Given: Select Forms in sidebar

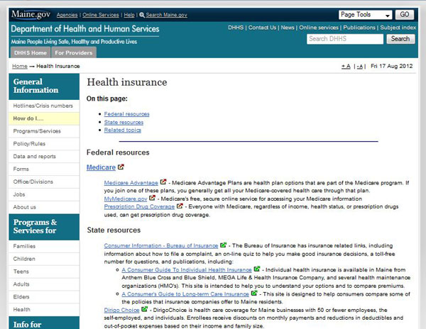Looking at the screenshot, I should (x=44, y=169).
